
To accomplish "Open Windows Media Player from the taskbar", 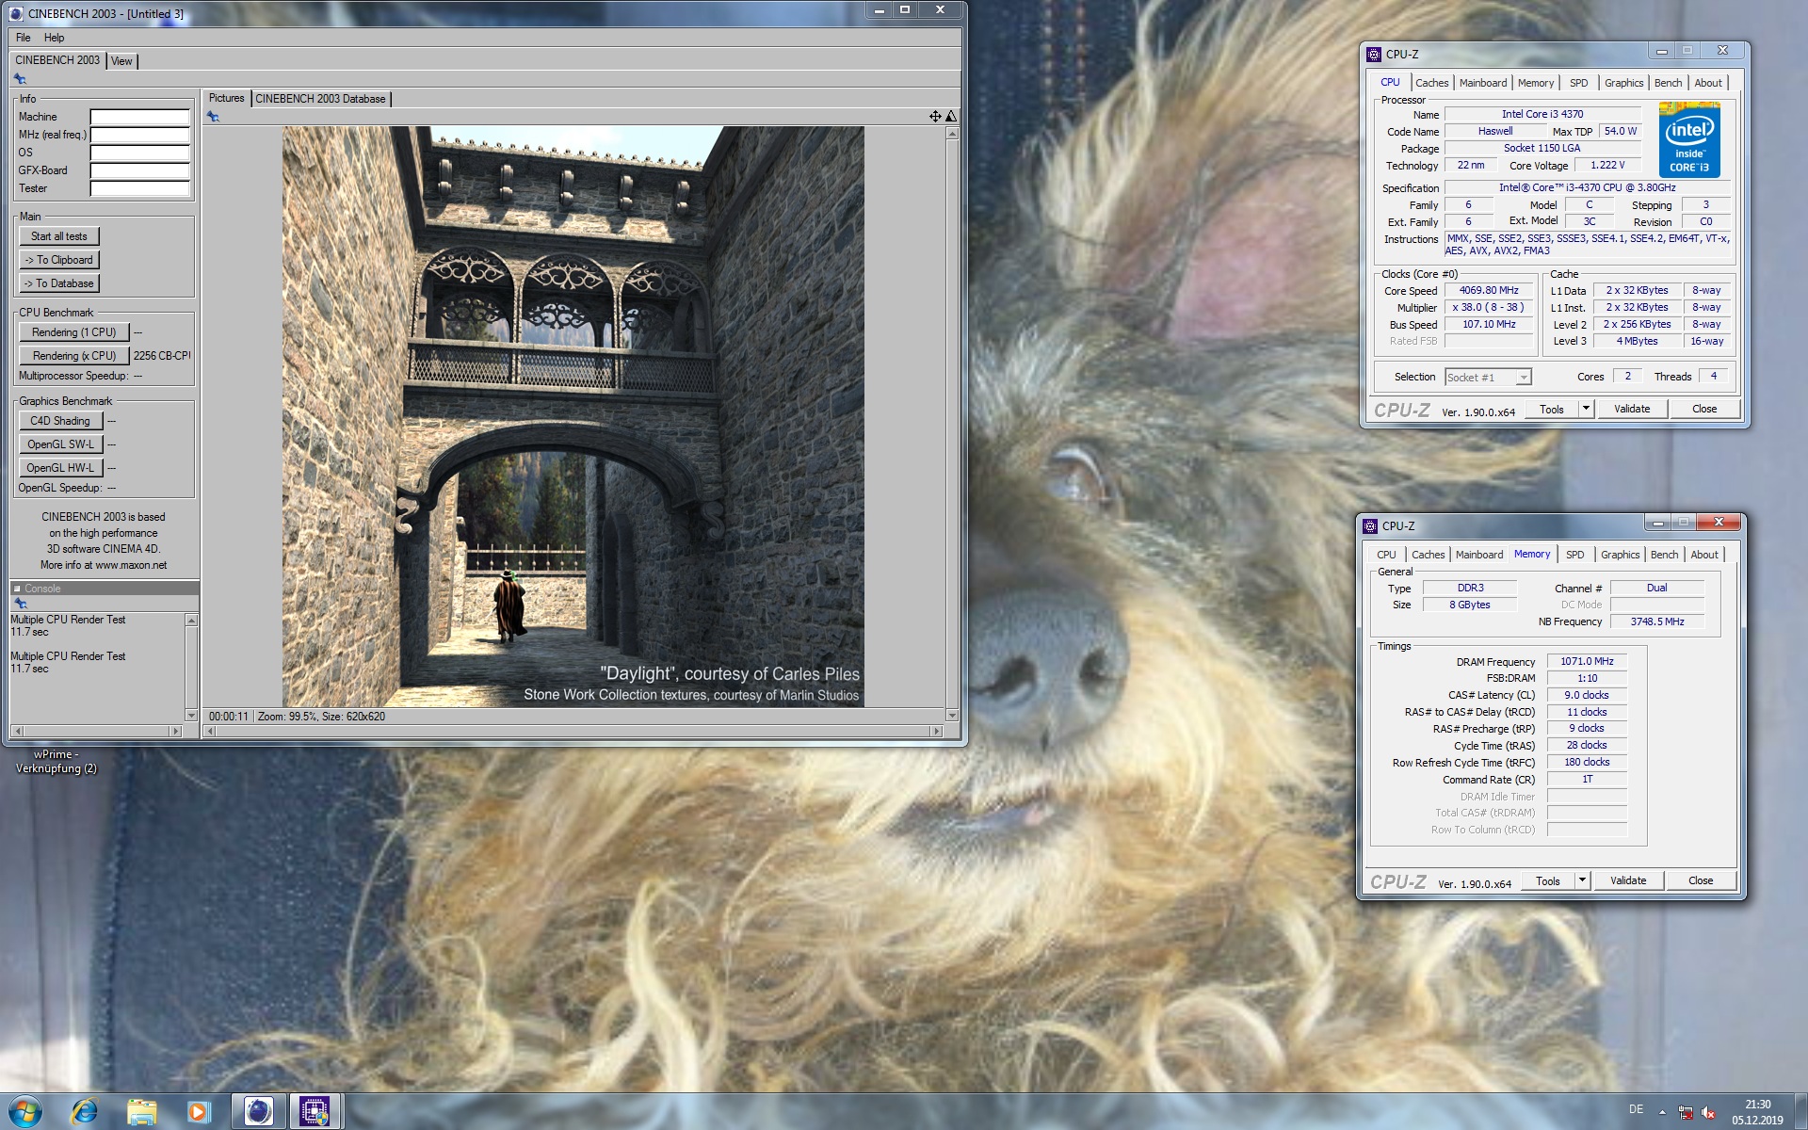I will (x=199, y=1112).
